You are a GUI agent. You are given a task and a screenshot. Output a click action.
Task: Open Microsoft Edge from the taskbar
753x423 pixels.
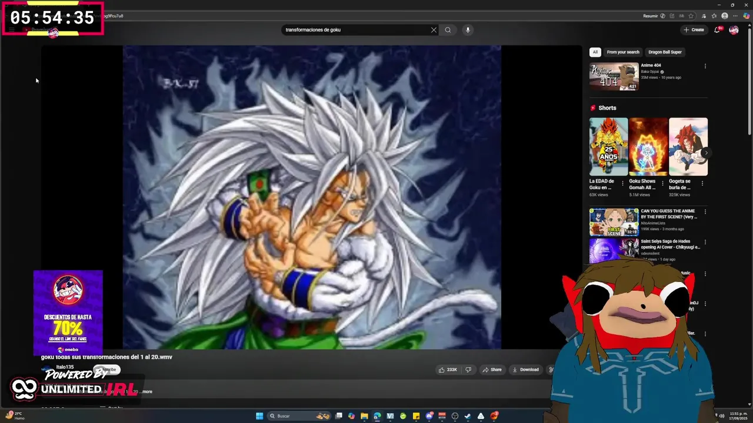tap(378, 416)
